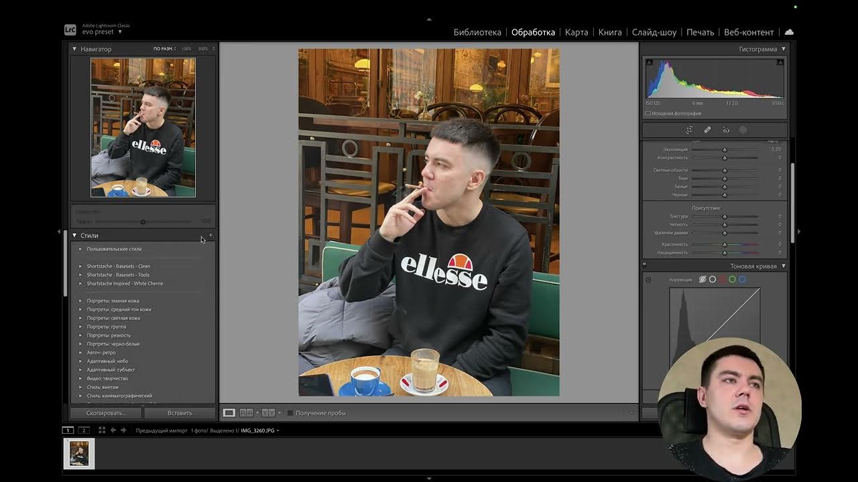
Task: Open cloud sync status icon
Action: [x=789, y=32]
